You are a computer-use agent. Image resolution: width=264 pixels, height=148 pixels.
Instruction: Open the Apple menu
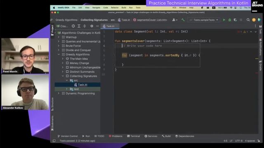[x=54, y=8]
